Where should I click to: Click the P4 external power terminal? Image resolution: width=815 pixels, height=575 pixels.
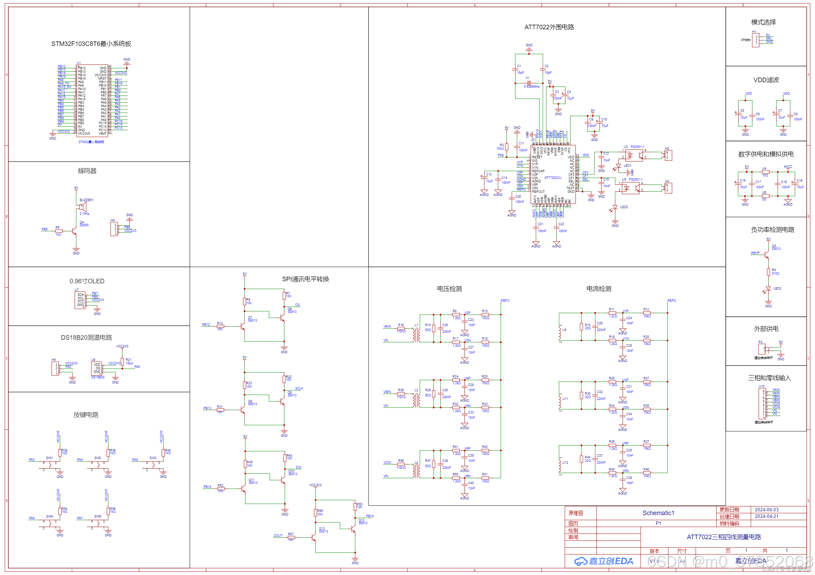pos(762,349)
